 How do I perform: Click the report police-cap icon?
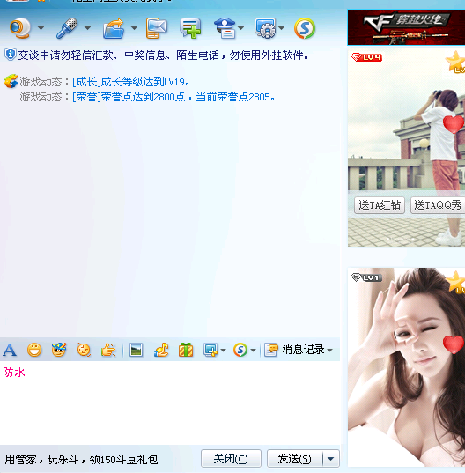225,28
